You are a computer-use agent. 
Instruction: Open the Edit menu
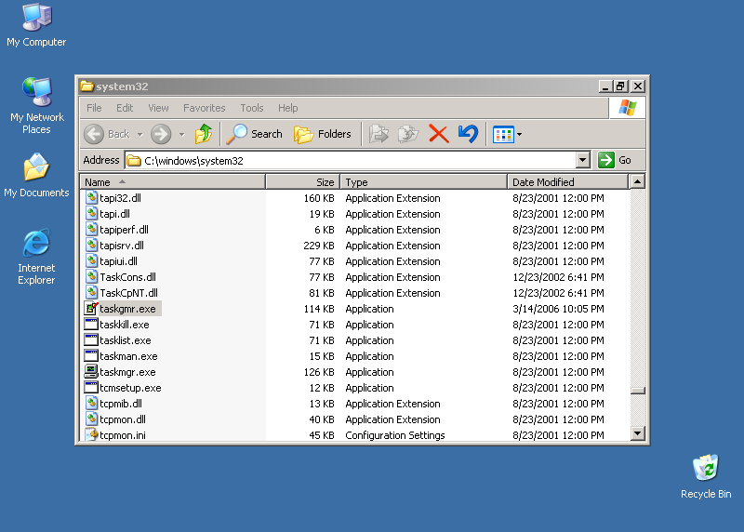pyautogui.click(x=125, y=108)
